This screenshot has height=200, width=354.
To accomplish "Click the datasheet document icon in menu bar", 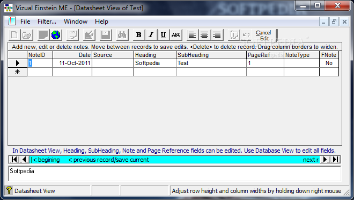I will 12,21.
